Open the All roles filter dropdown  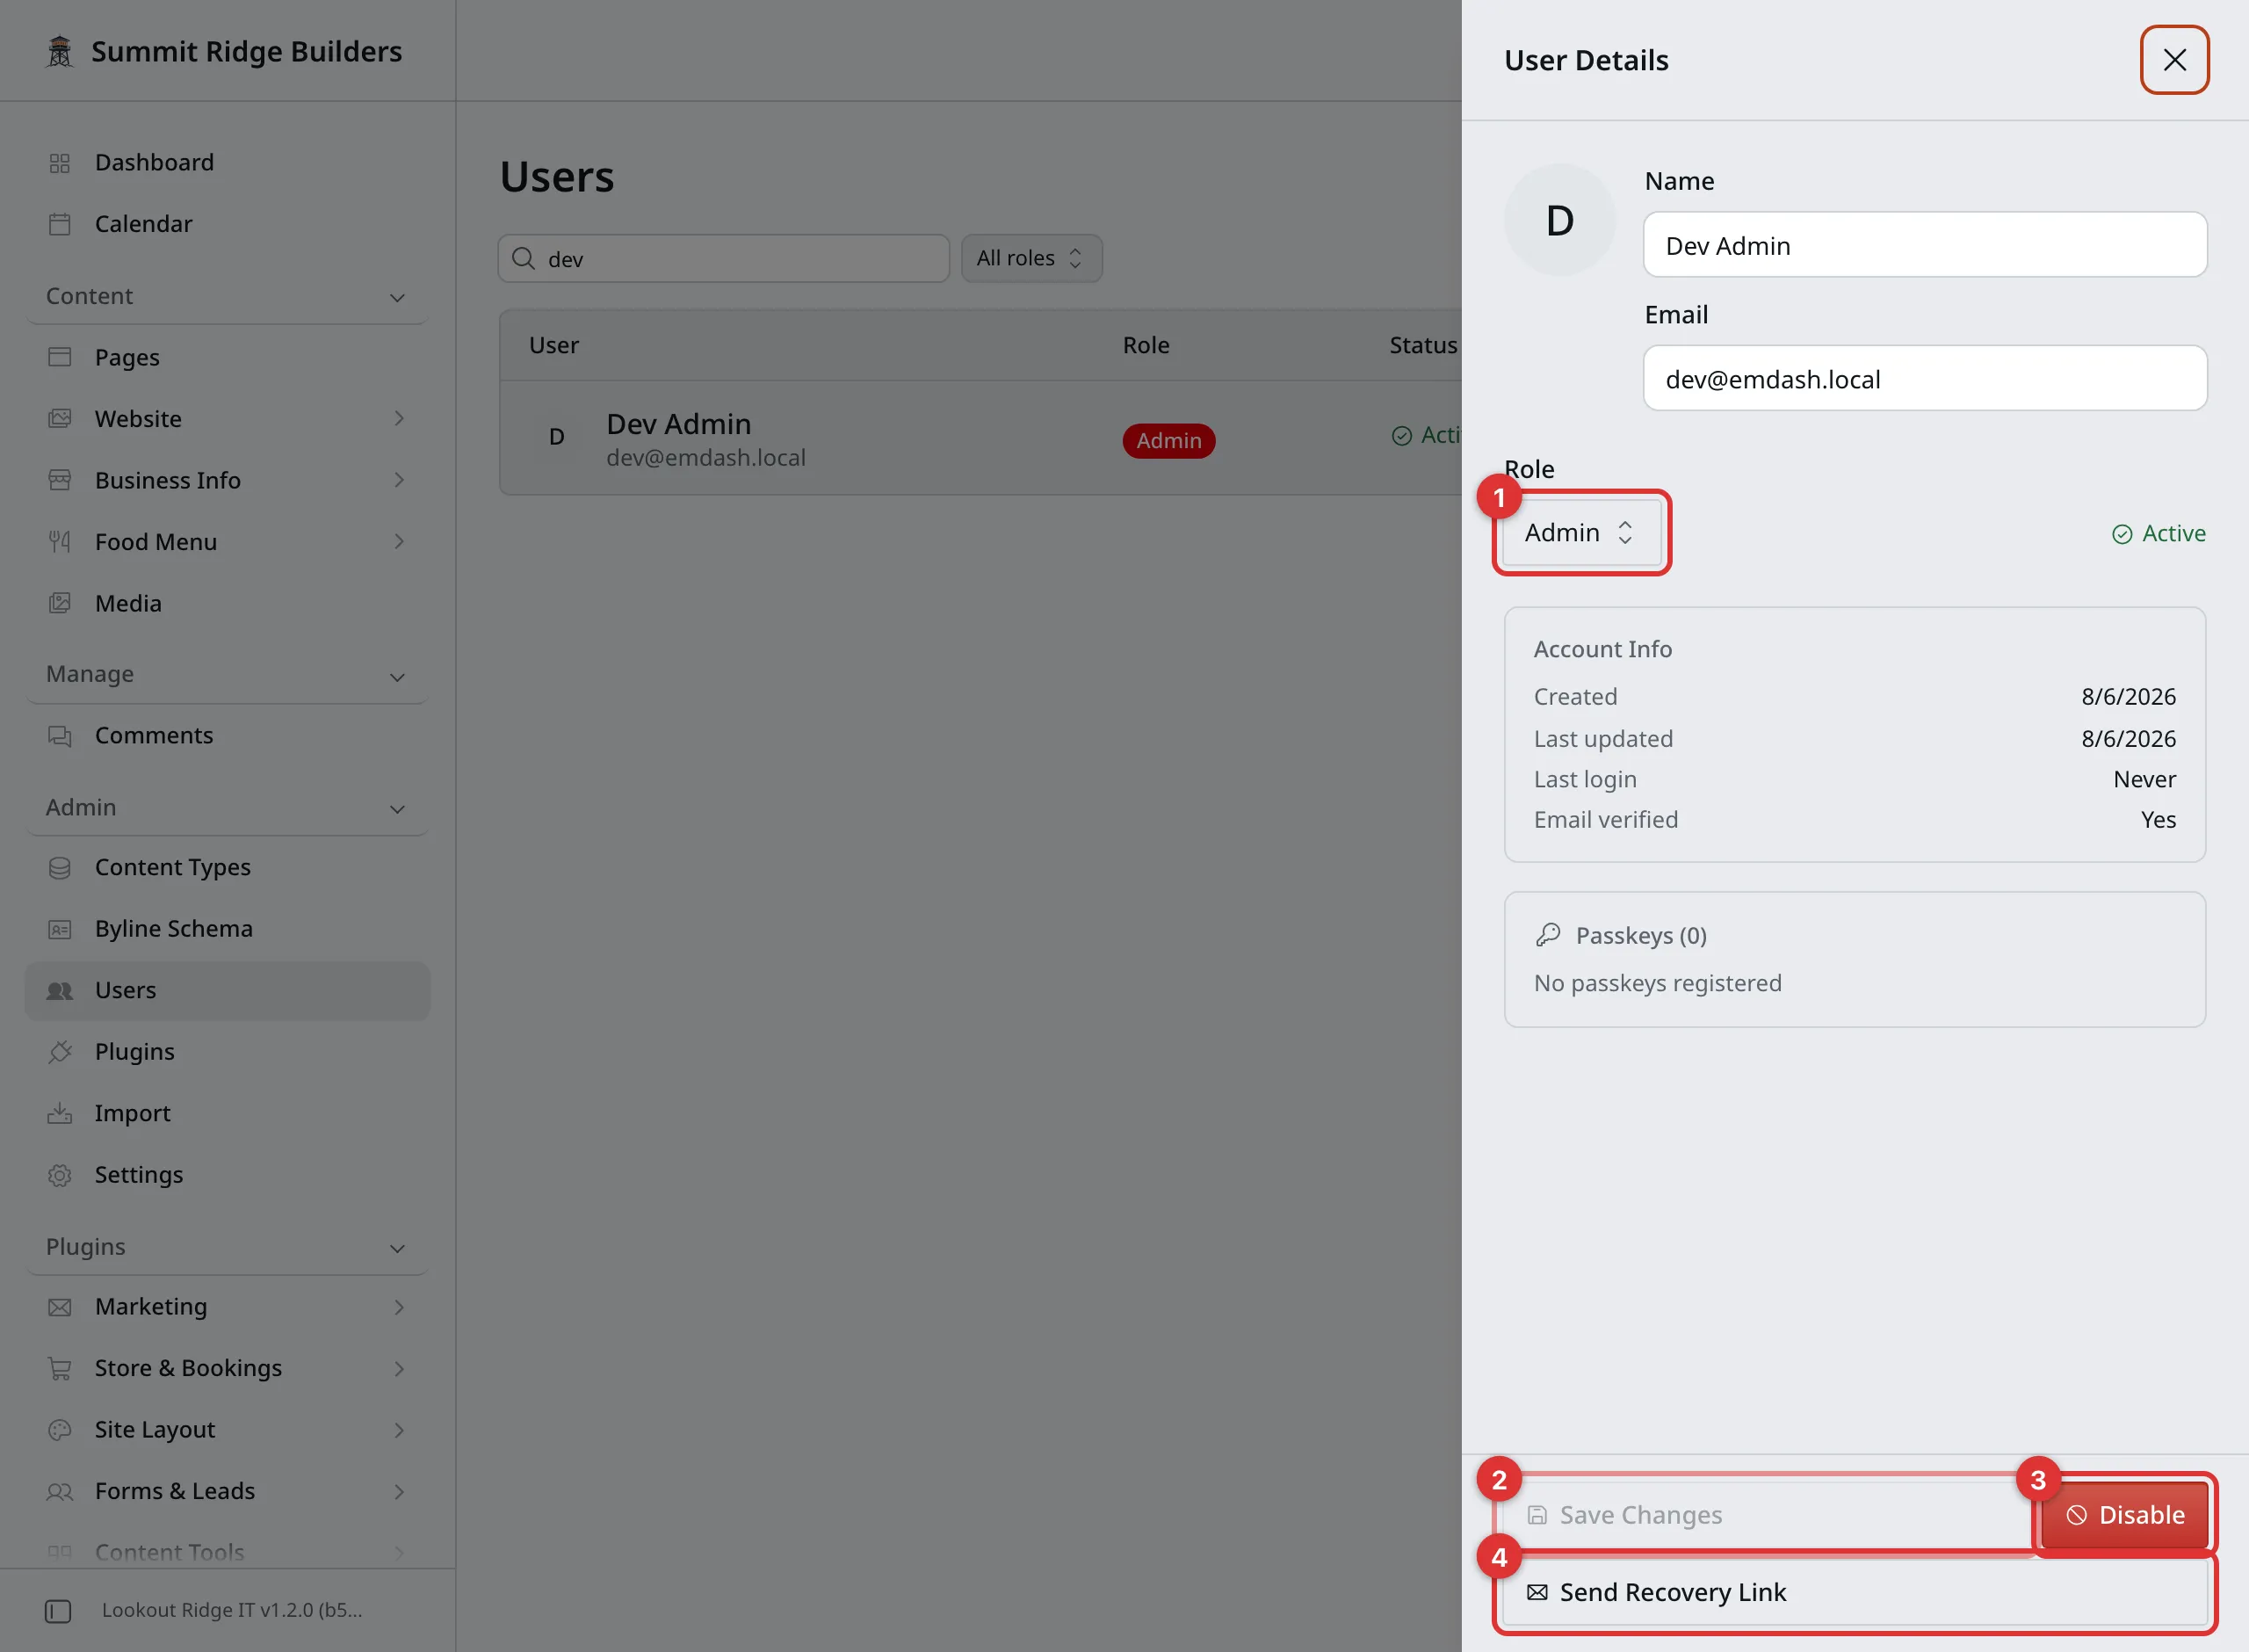[1030, 258]
